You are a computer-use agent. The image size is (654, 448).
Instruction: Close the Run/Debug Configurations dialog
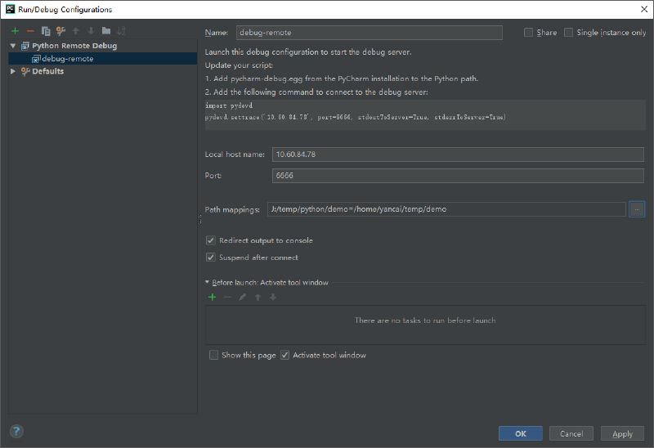(644, 9)
